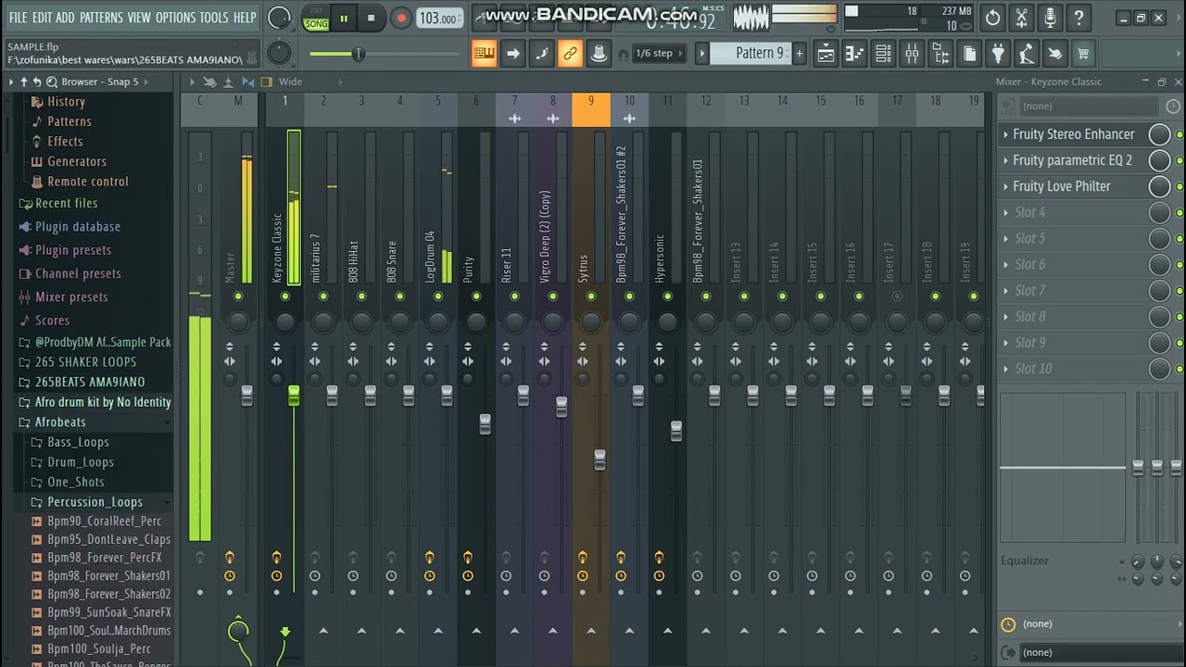Click the question mark help icon

click(x=1079, y=18)
